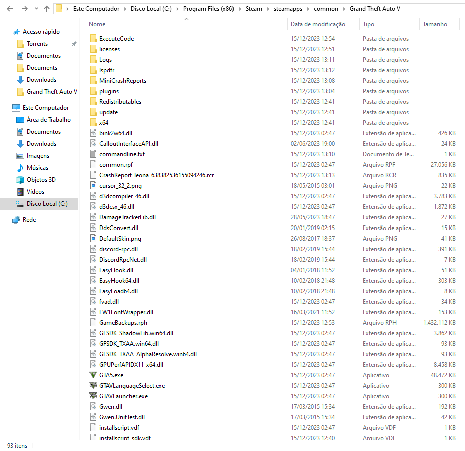Click the Objetos 3D cube icon

pos(20,180)
